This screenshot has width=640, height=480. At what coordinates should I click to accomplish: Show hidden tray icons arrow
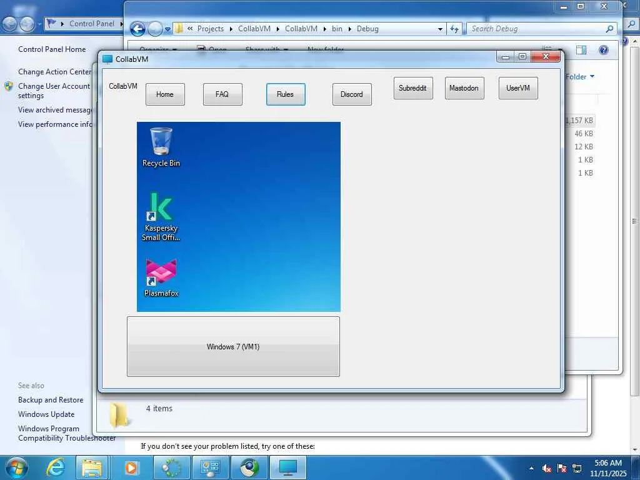tap(531, 468)
